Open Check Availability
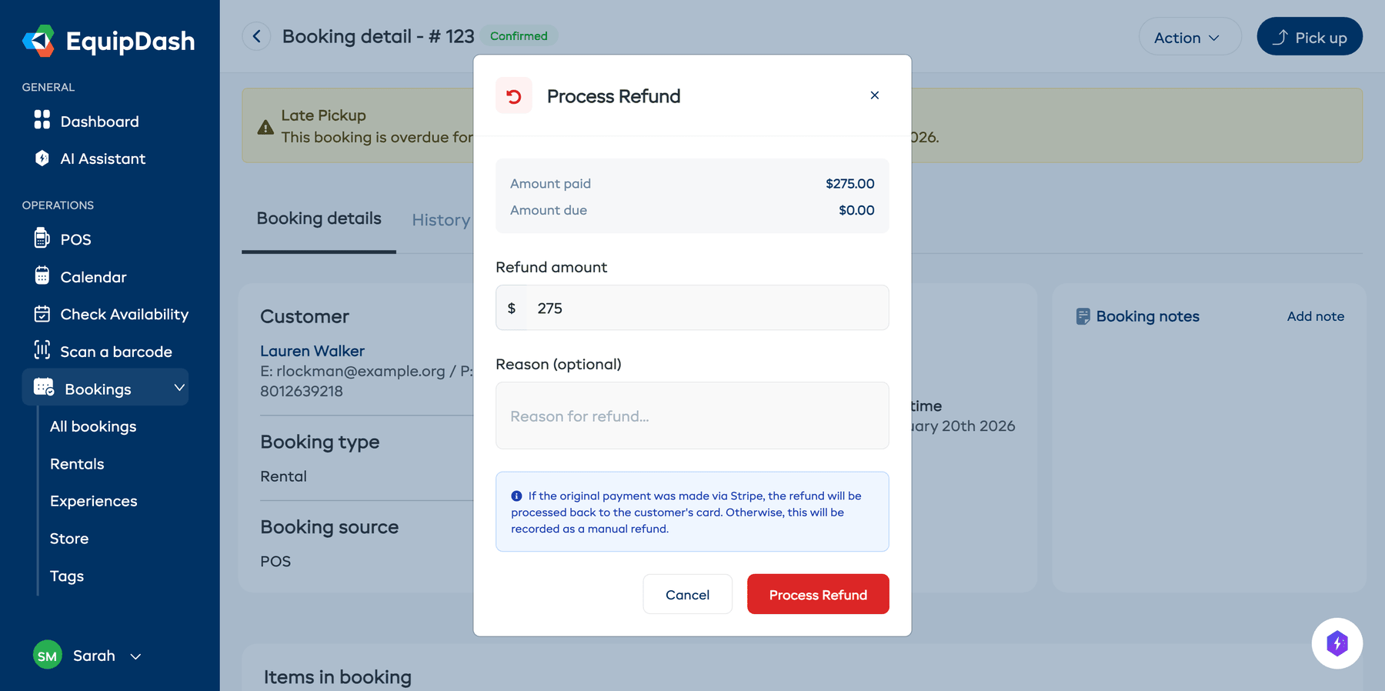Screen dimensions: 1385x691 tap(124, 314)
